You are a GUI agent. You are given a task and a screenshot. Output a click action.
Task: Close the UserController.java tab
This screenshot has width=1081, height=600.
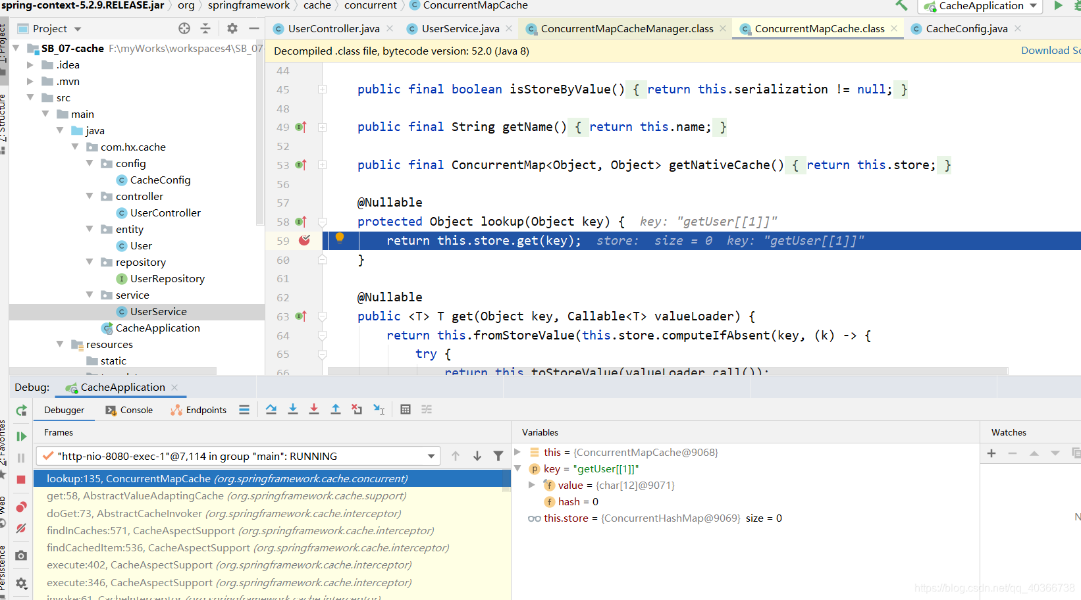pyautogui.click(x=390, y=28)
